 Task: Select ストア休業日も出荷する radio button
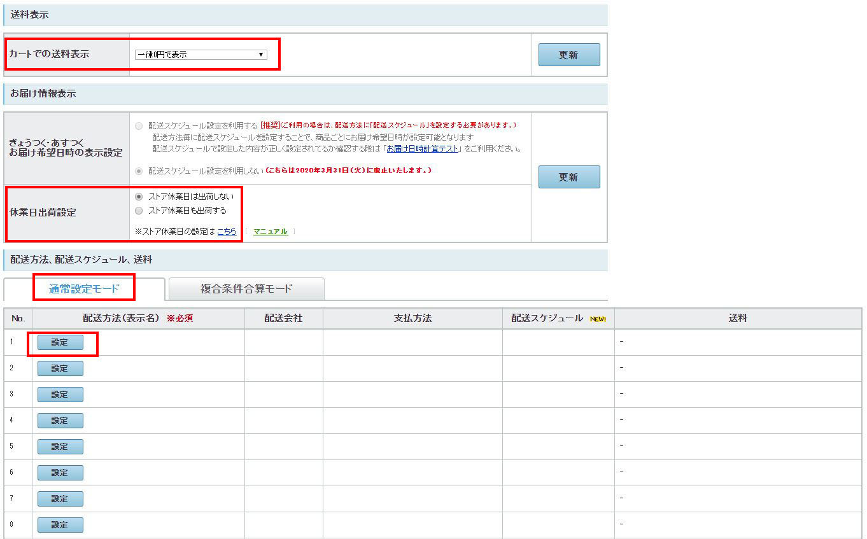pos(139,211)
